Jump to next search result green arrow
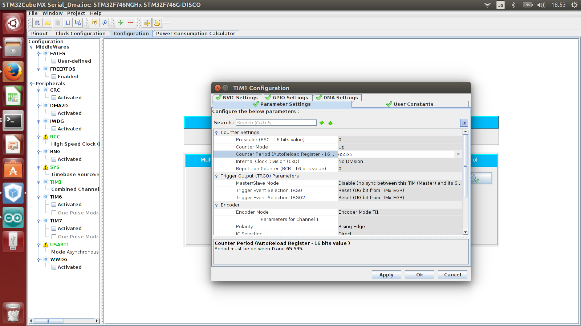The height and width of the screenshot is (326, 581). pyautogui.click(x=322, y=123)
